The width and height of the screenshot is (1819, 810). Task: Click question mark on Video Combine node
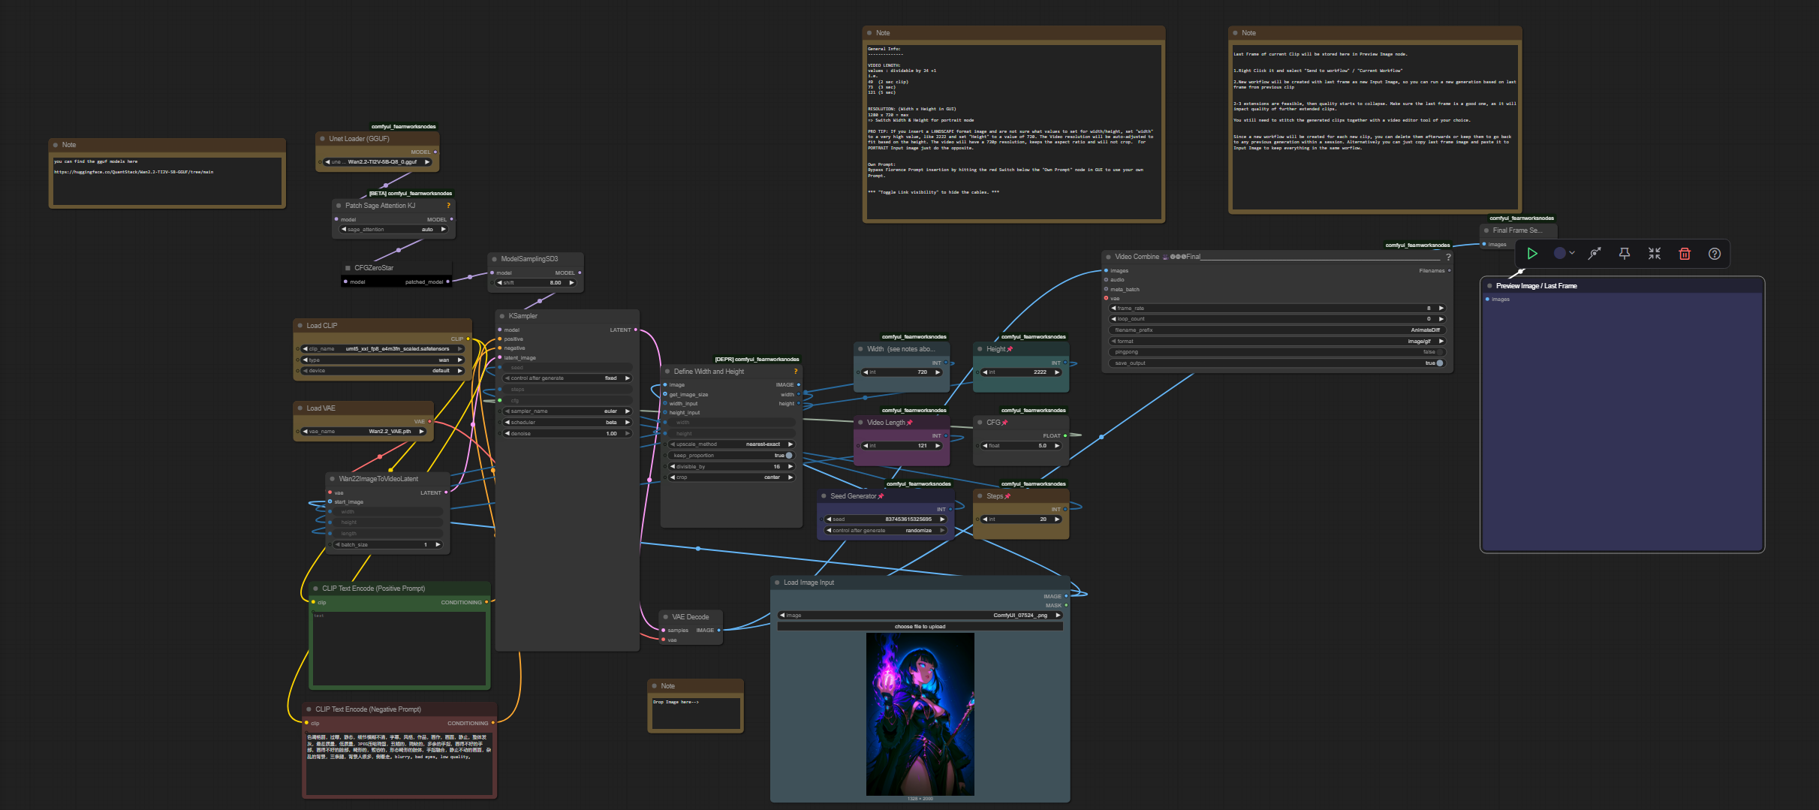click(x=1448, y=257)
